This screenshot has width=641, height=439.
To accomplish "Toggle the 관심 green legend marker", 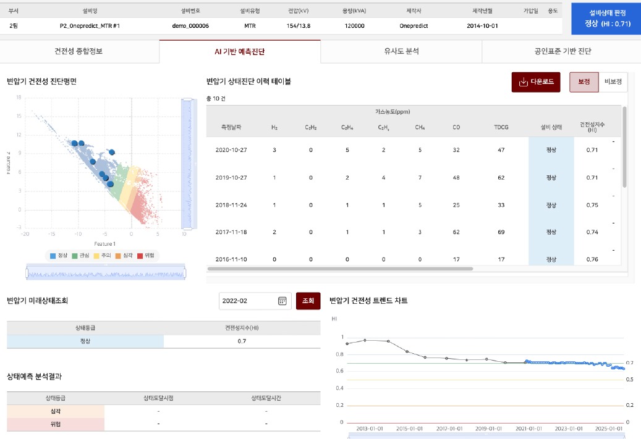I will click(75, 256).
